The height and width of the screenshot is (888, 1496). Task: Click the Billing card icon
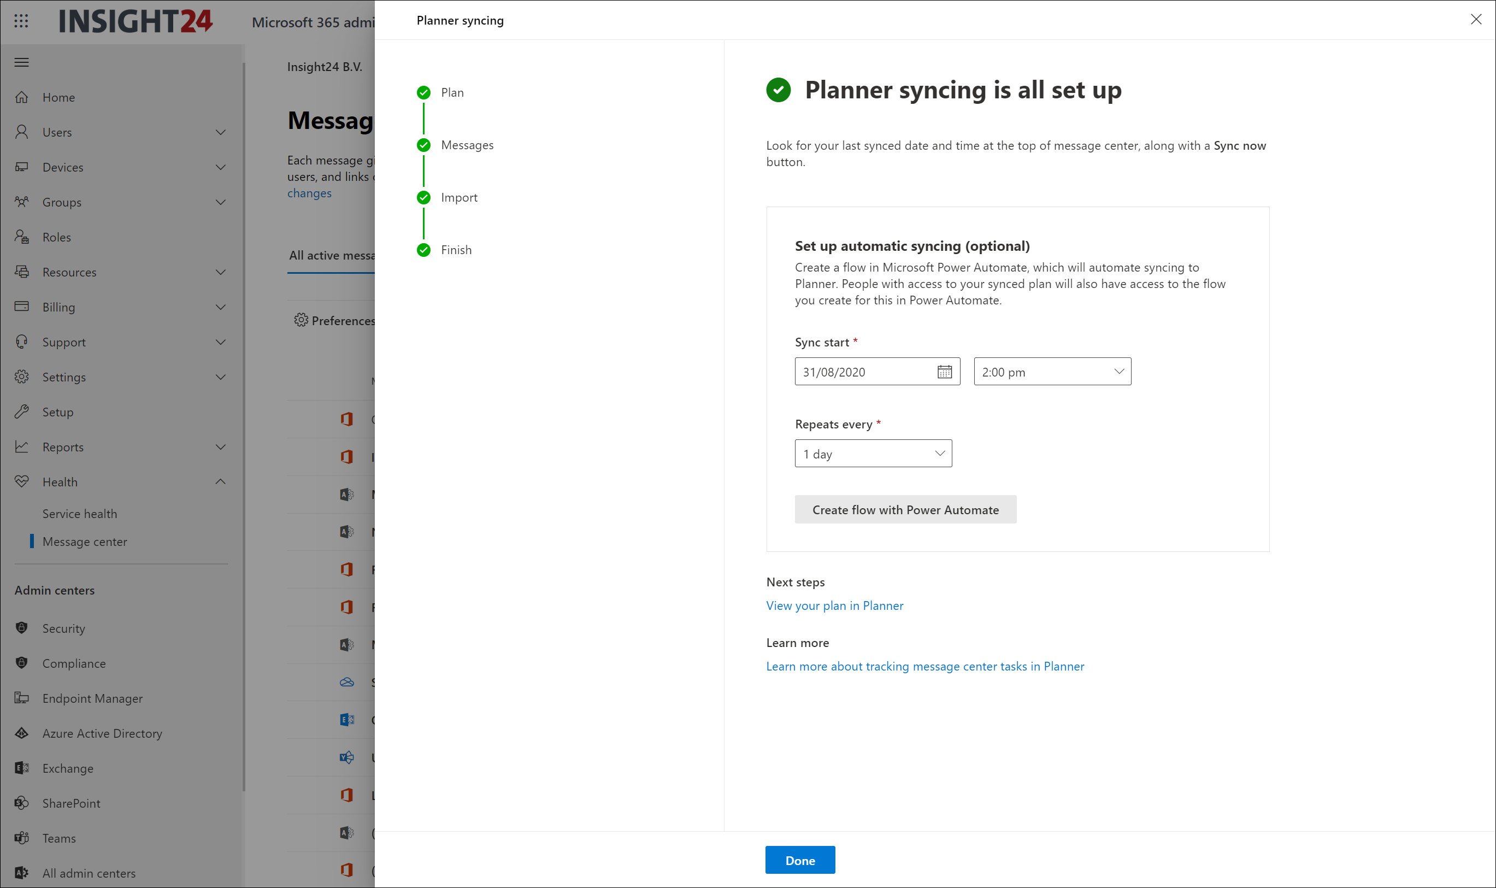(21, 307)
